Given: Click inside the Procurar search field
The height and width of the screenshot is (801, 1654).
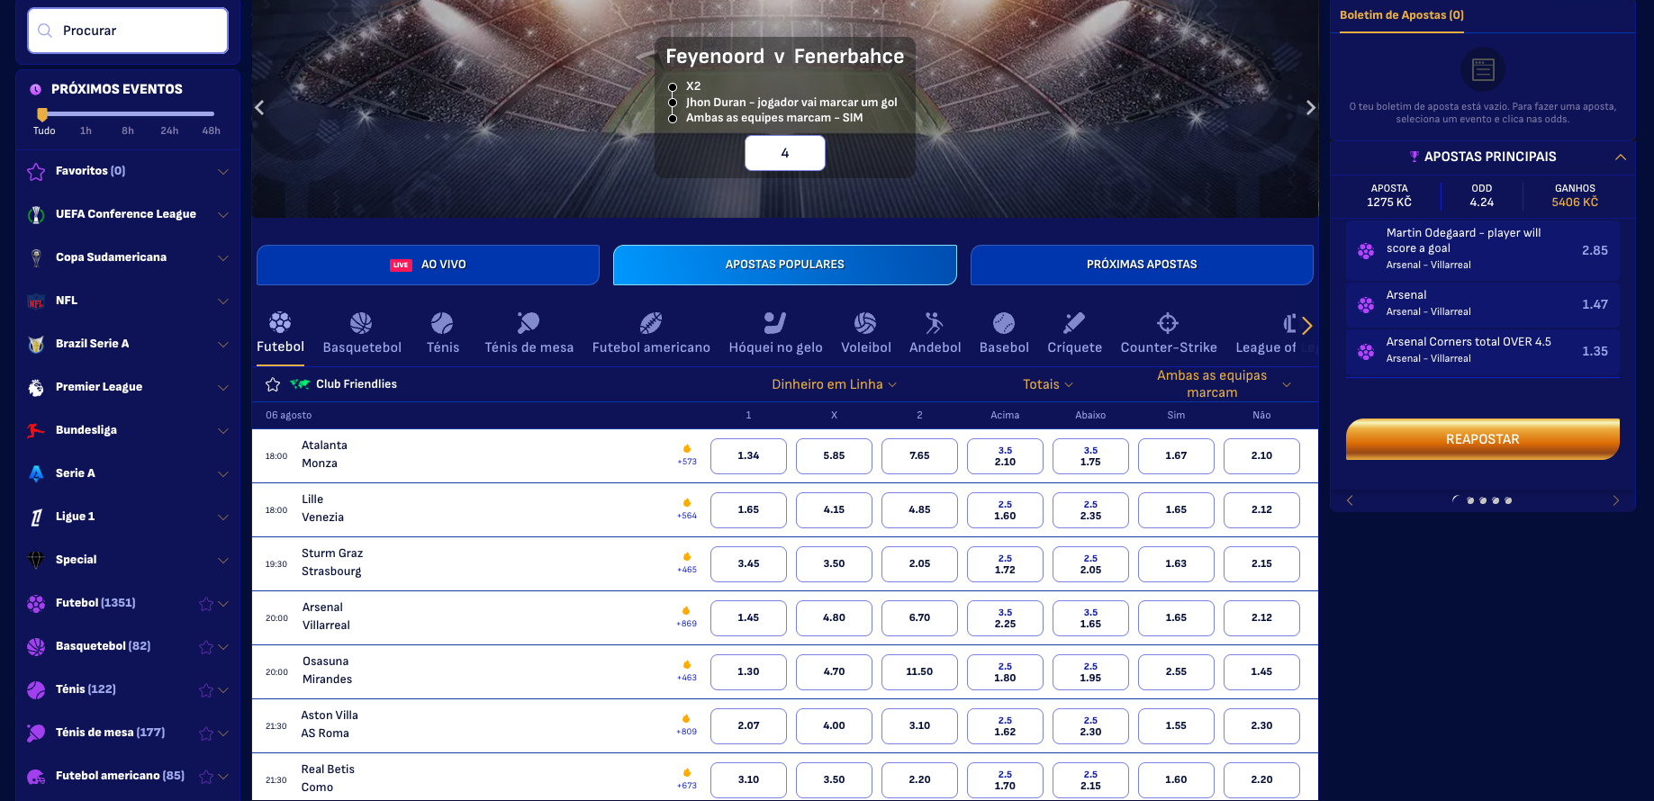Looking at the screenshot, I should [127, 30].
